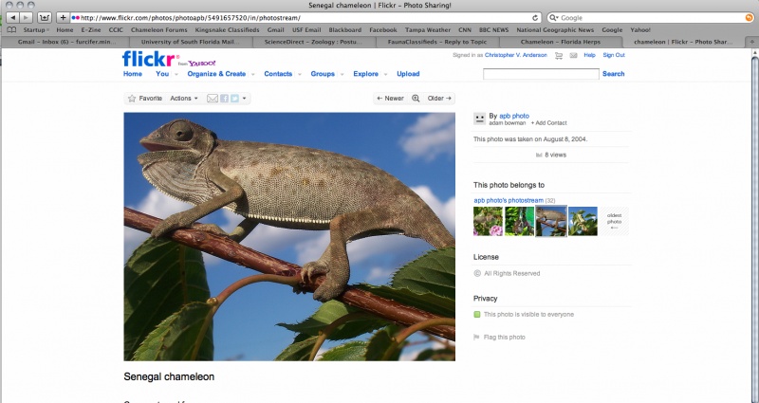
Task: Show bookmarks with open book icon
Action: point(11,30)
